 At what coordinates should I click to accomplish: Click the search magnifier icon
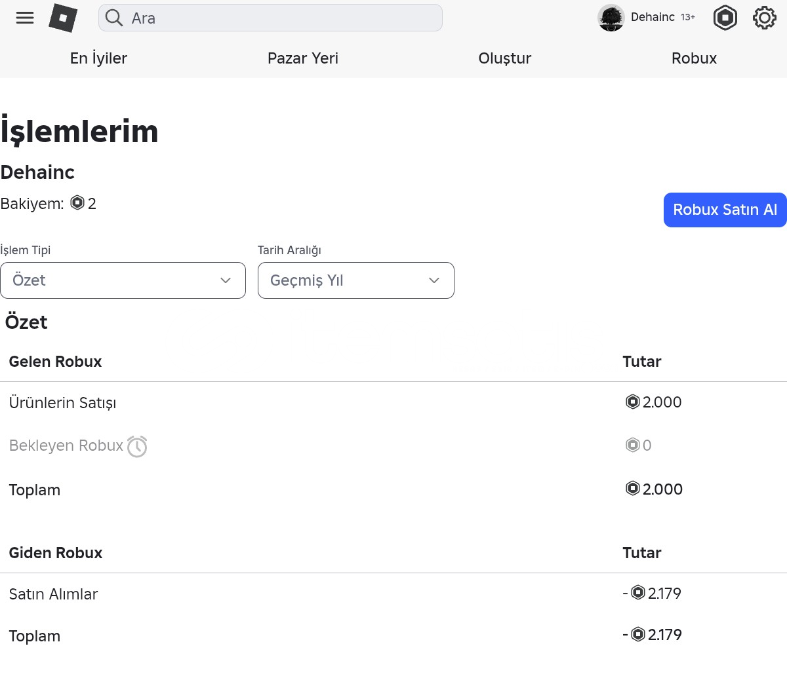click(114, 18)
